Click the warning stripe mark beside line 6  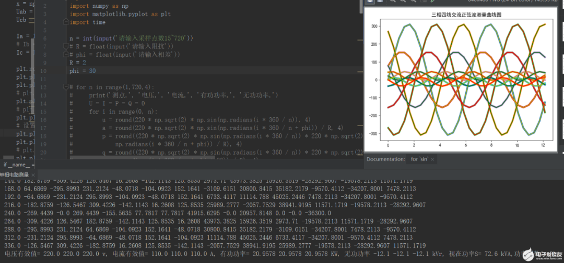[x=360, y=40]
